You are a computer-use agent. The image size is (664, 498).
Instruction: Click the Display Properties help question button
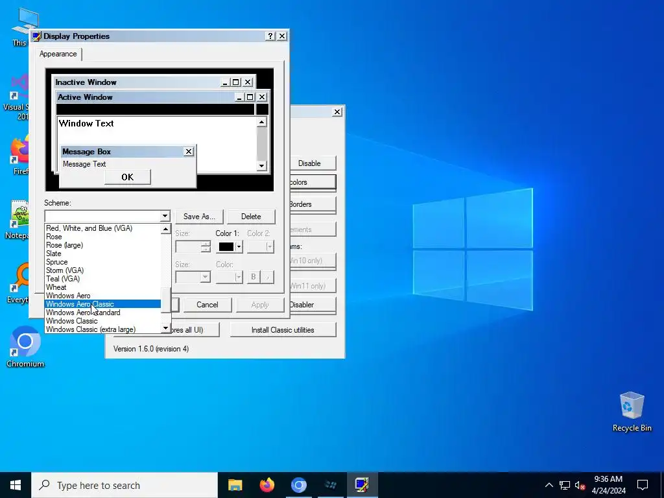pyautogui.click(x=270, y=36)
